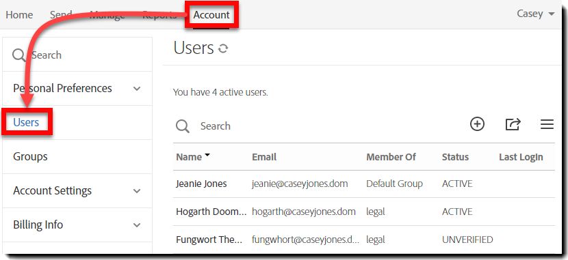Click into the users table Search field

pyautogui.click(x=216, y=126)
